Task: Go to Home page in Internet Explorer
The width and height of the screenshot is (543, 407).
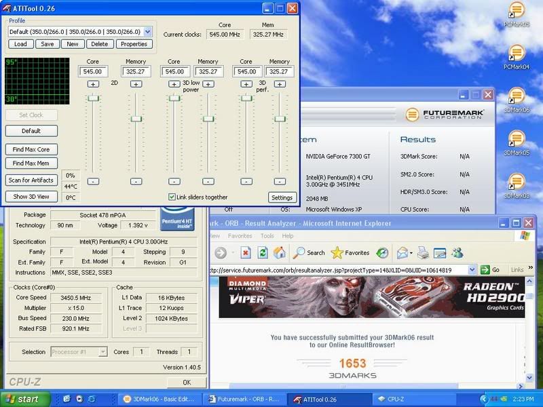Action: 280,253
